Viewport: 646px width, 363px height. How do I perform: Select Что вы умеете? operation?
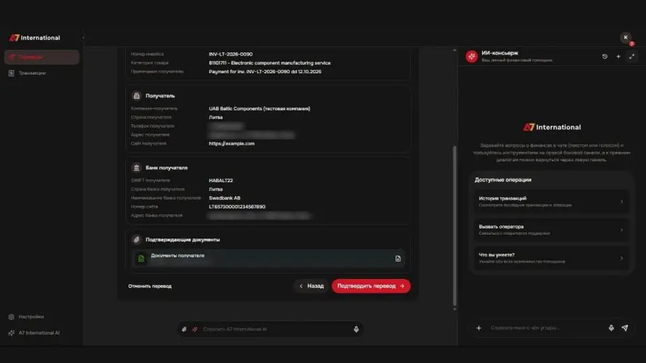[x=551, y=258]
